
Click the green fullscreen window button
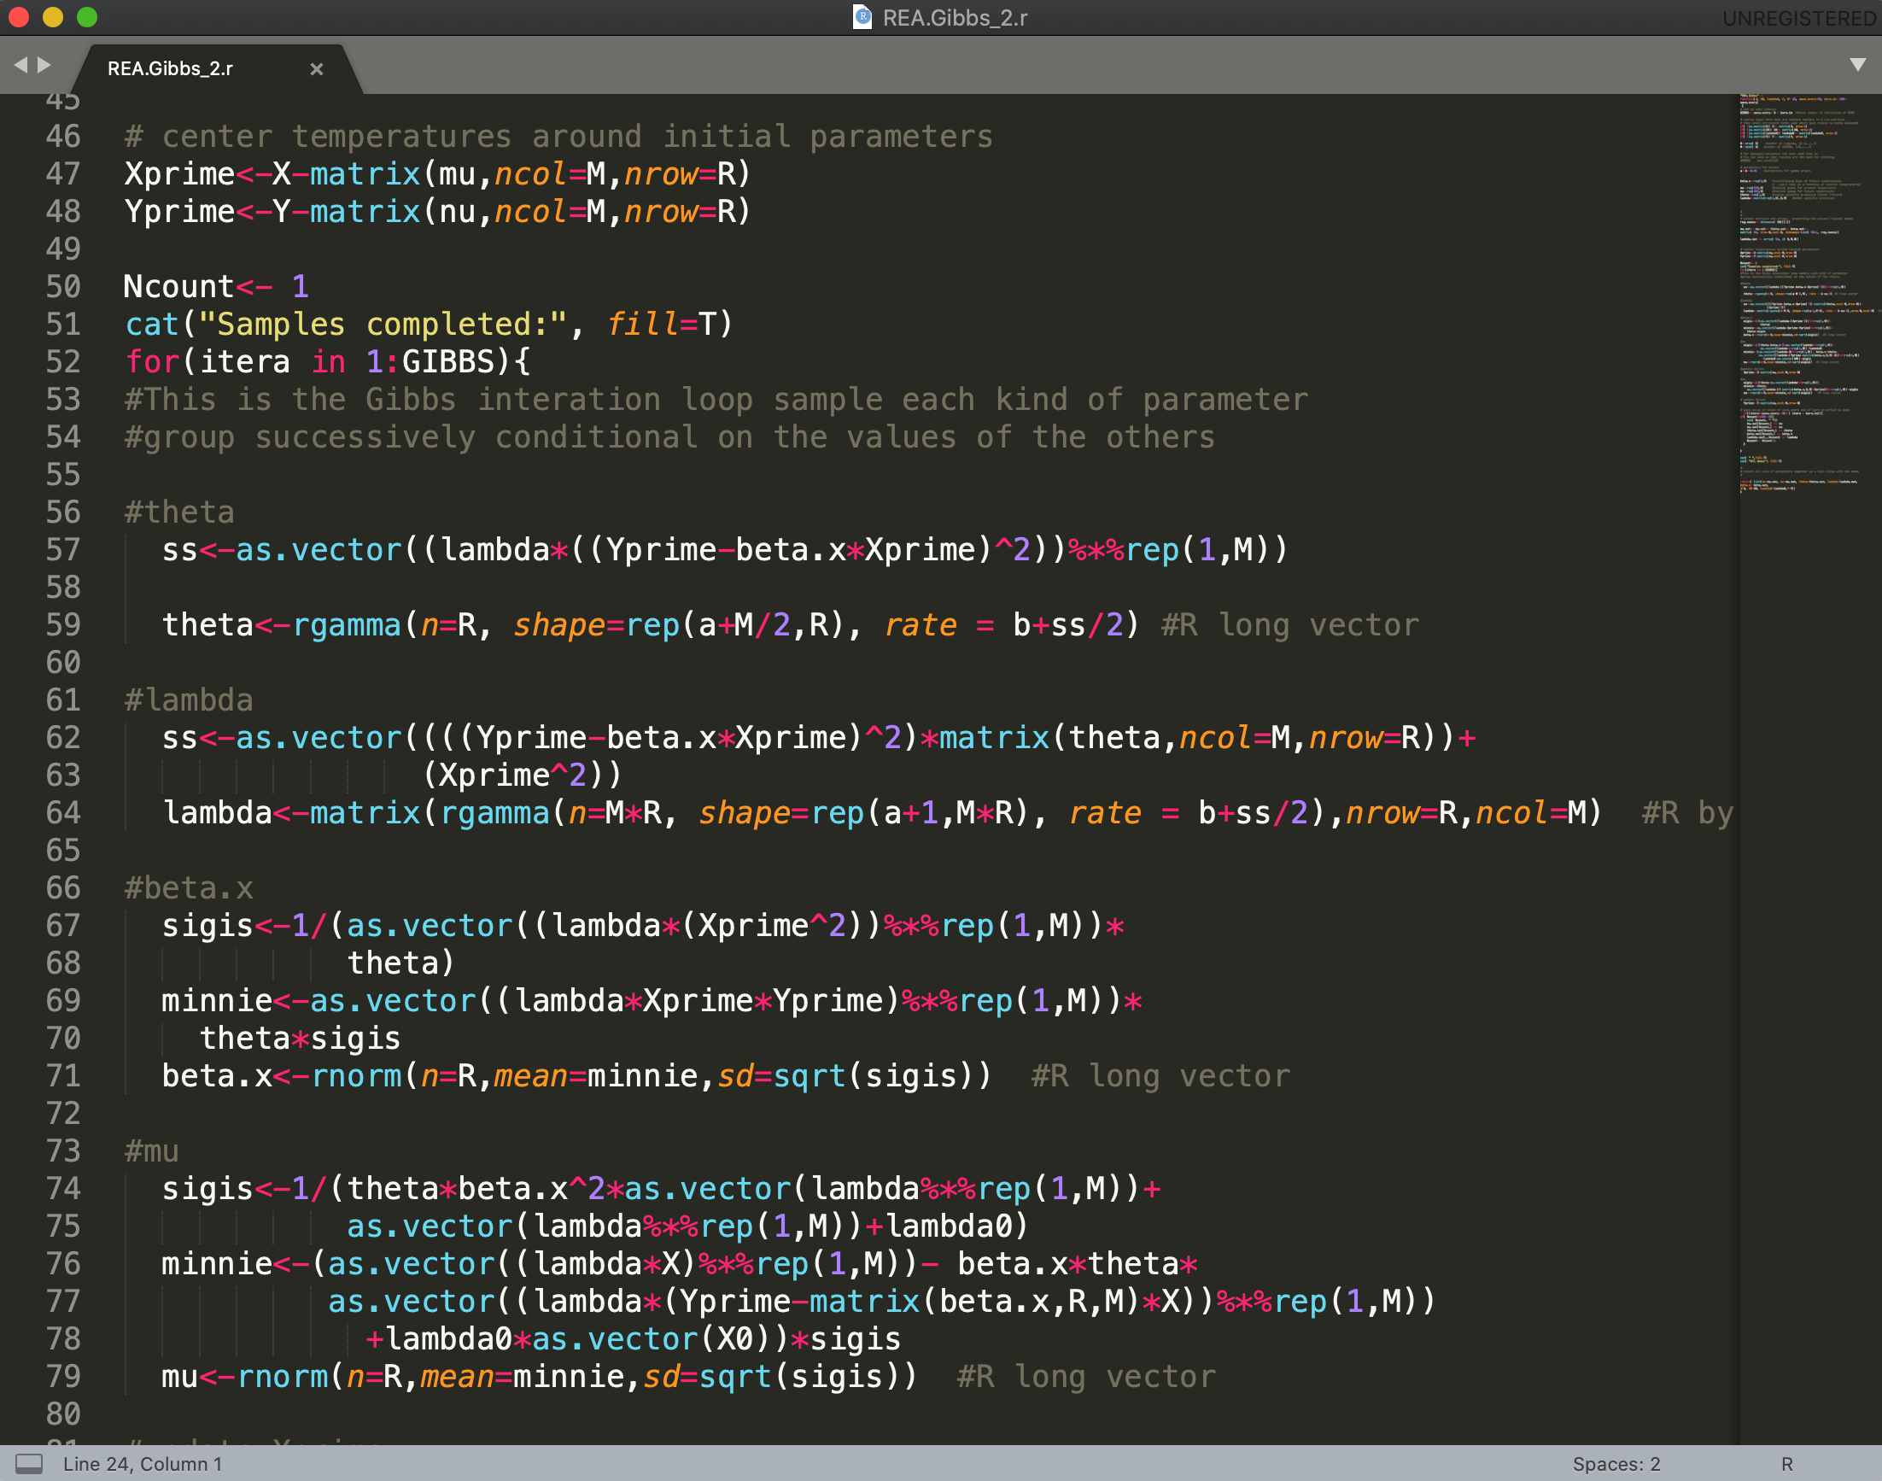87,17
